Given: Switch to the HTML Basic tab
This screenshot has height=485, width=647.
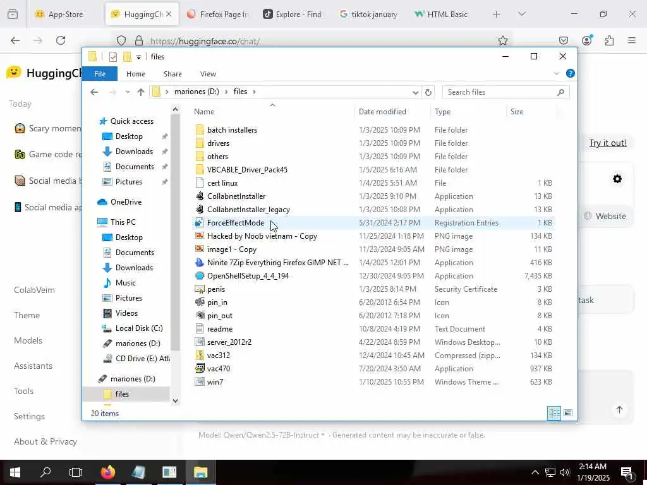Looking at the screenshot, I should 442,14.
